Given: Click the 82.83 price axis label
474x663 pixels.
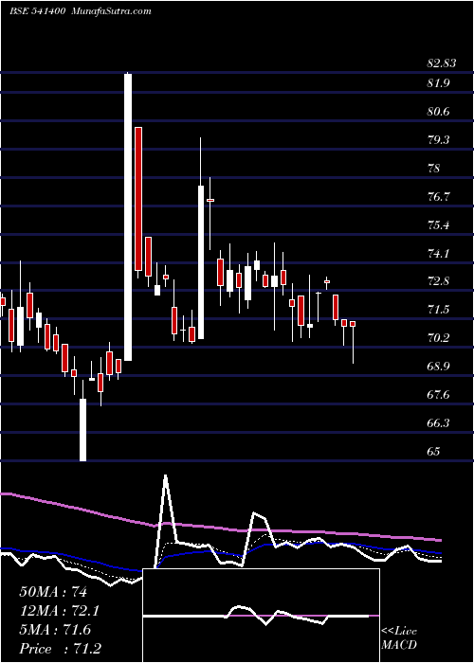Looking at the screenshot, I should pyautogui.click(x=442, y=63).
